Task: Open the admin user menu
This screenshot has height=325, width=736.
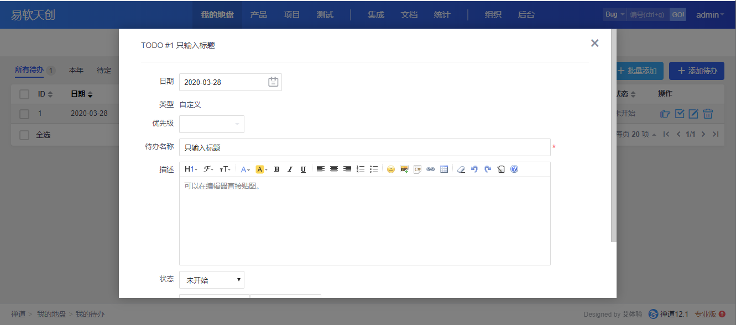Action: pos(710,15)
